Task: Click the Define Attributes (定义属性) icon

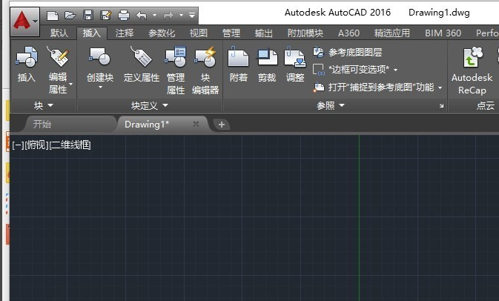Action: point(141,57)
